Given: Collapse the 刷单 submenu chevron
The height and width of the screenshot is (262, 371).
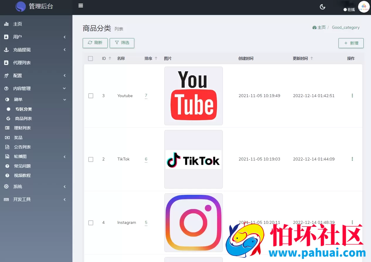Looking at the screenshot, I should point(65,100).
